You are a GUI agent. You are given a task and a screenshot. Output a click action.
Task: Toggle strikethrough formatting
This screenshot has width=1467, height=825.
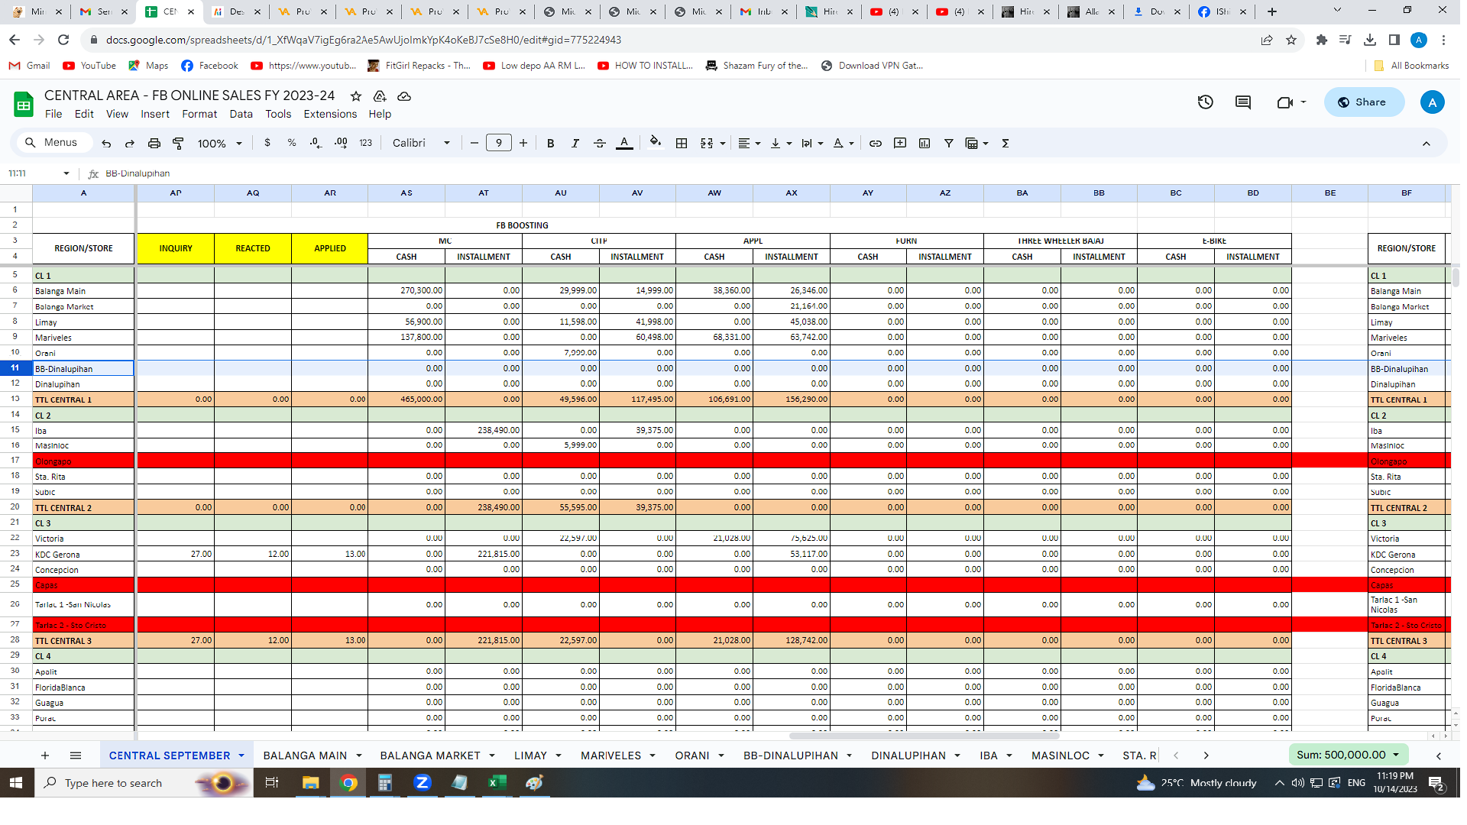[x=600, y=144]
